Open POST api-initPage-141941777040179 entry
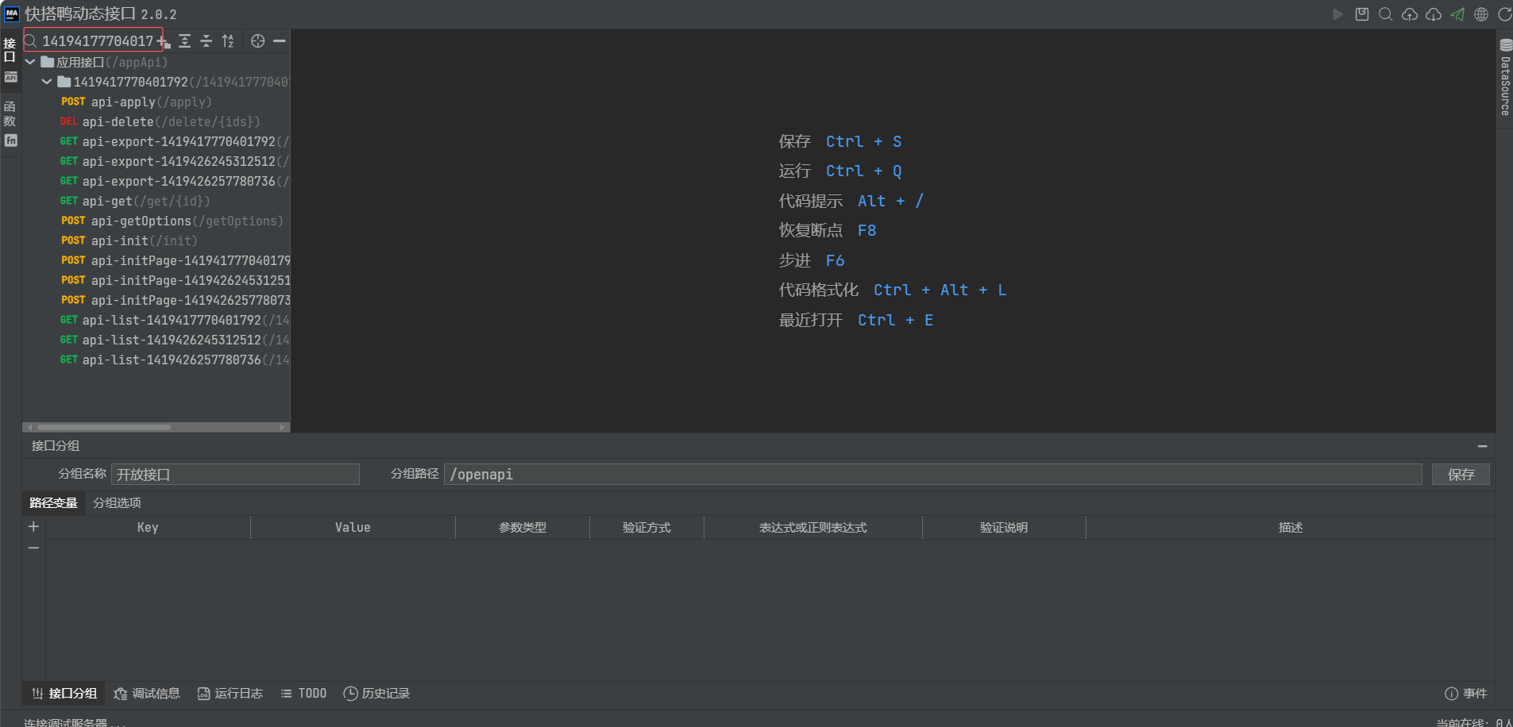Screen dimensions: 1513x727 click(x=156, y=260)
